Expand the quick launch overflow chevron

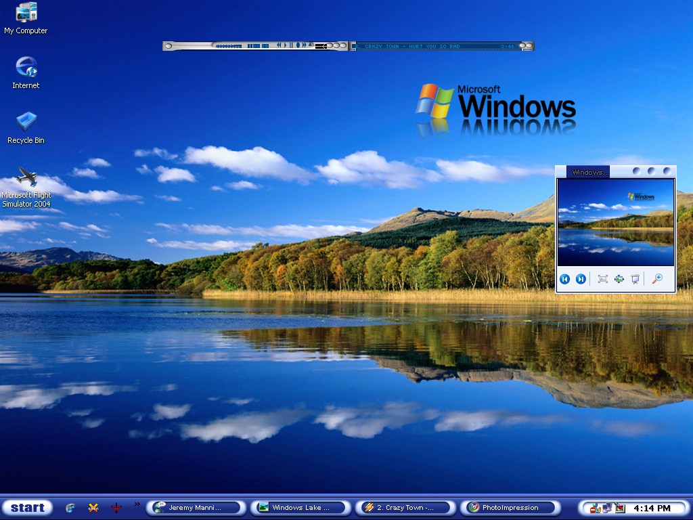137,504
